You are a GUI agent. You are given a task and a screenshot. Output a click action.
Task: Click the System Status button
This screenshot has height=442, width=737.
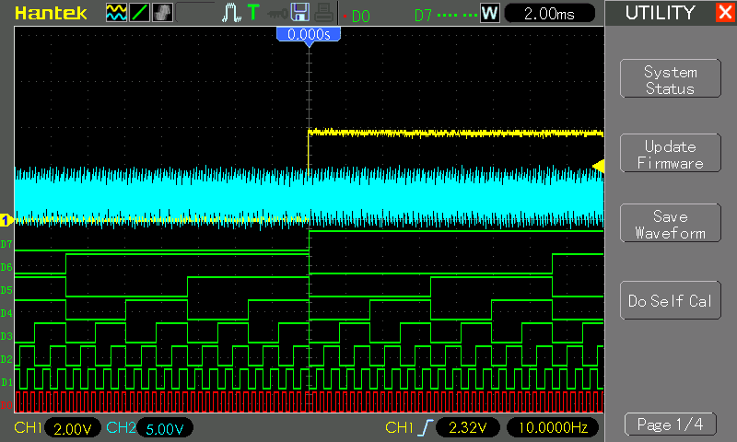[671, 78]
